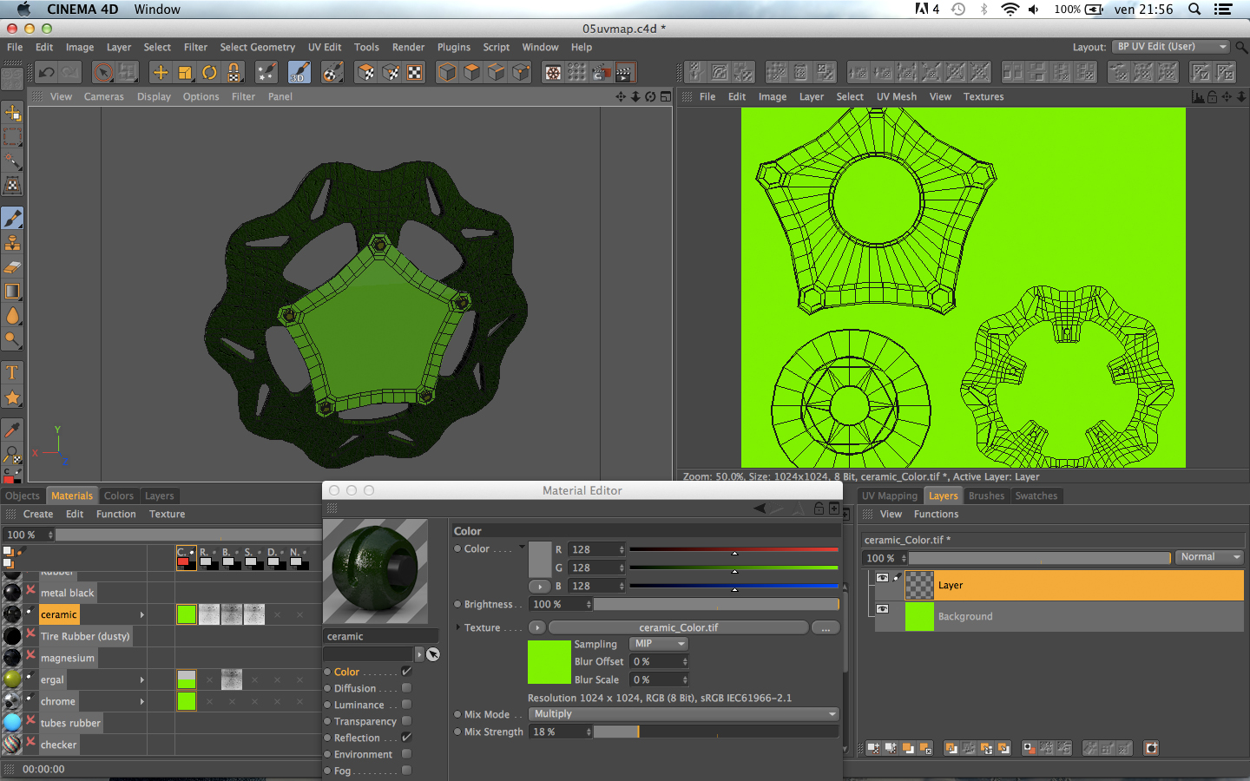This screenshot has width=1250, height=781.
Task: Hide the Background layer with eye icon
Action: tap(882, 609)
